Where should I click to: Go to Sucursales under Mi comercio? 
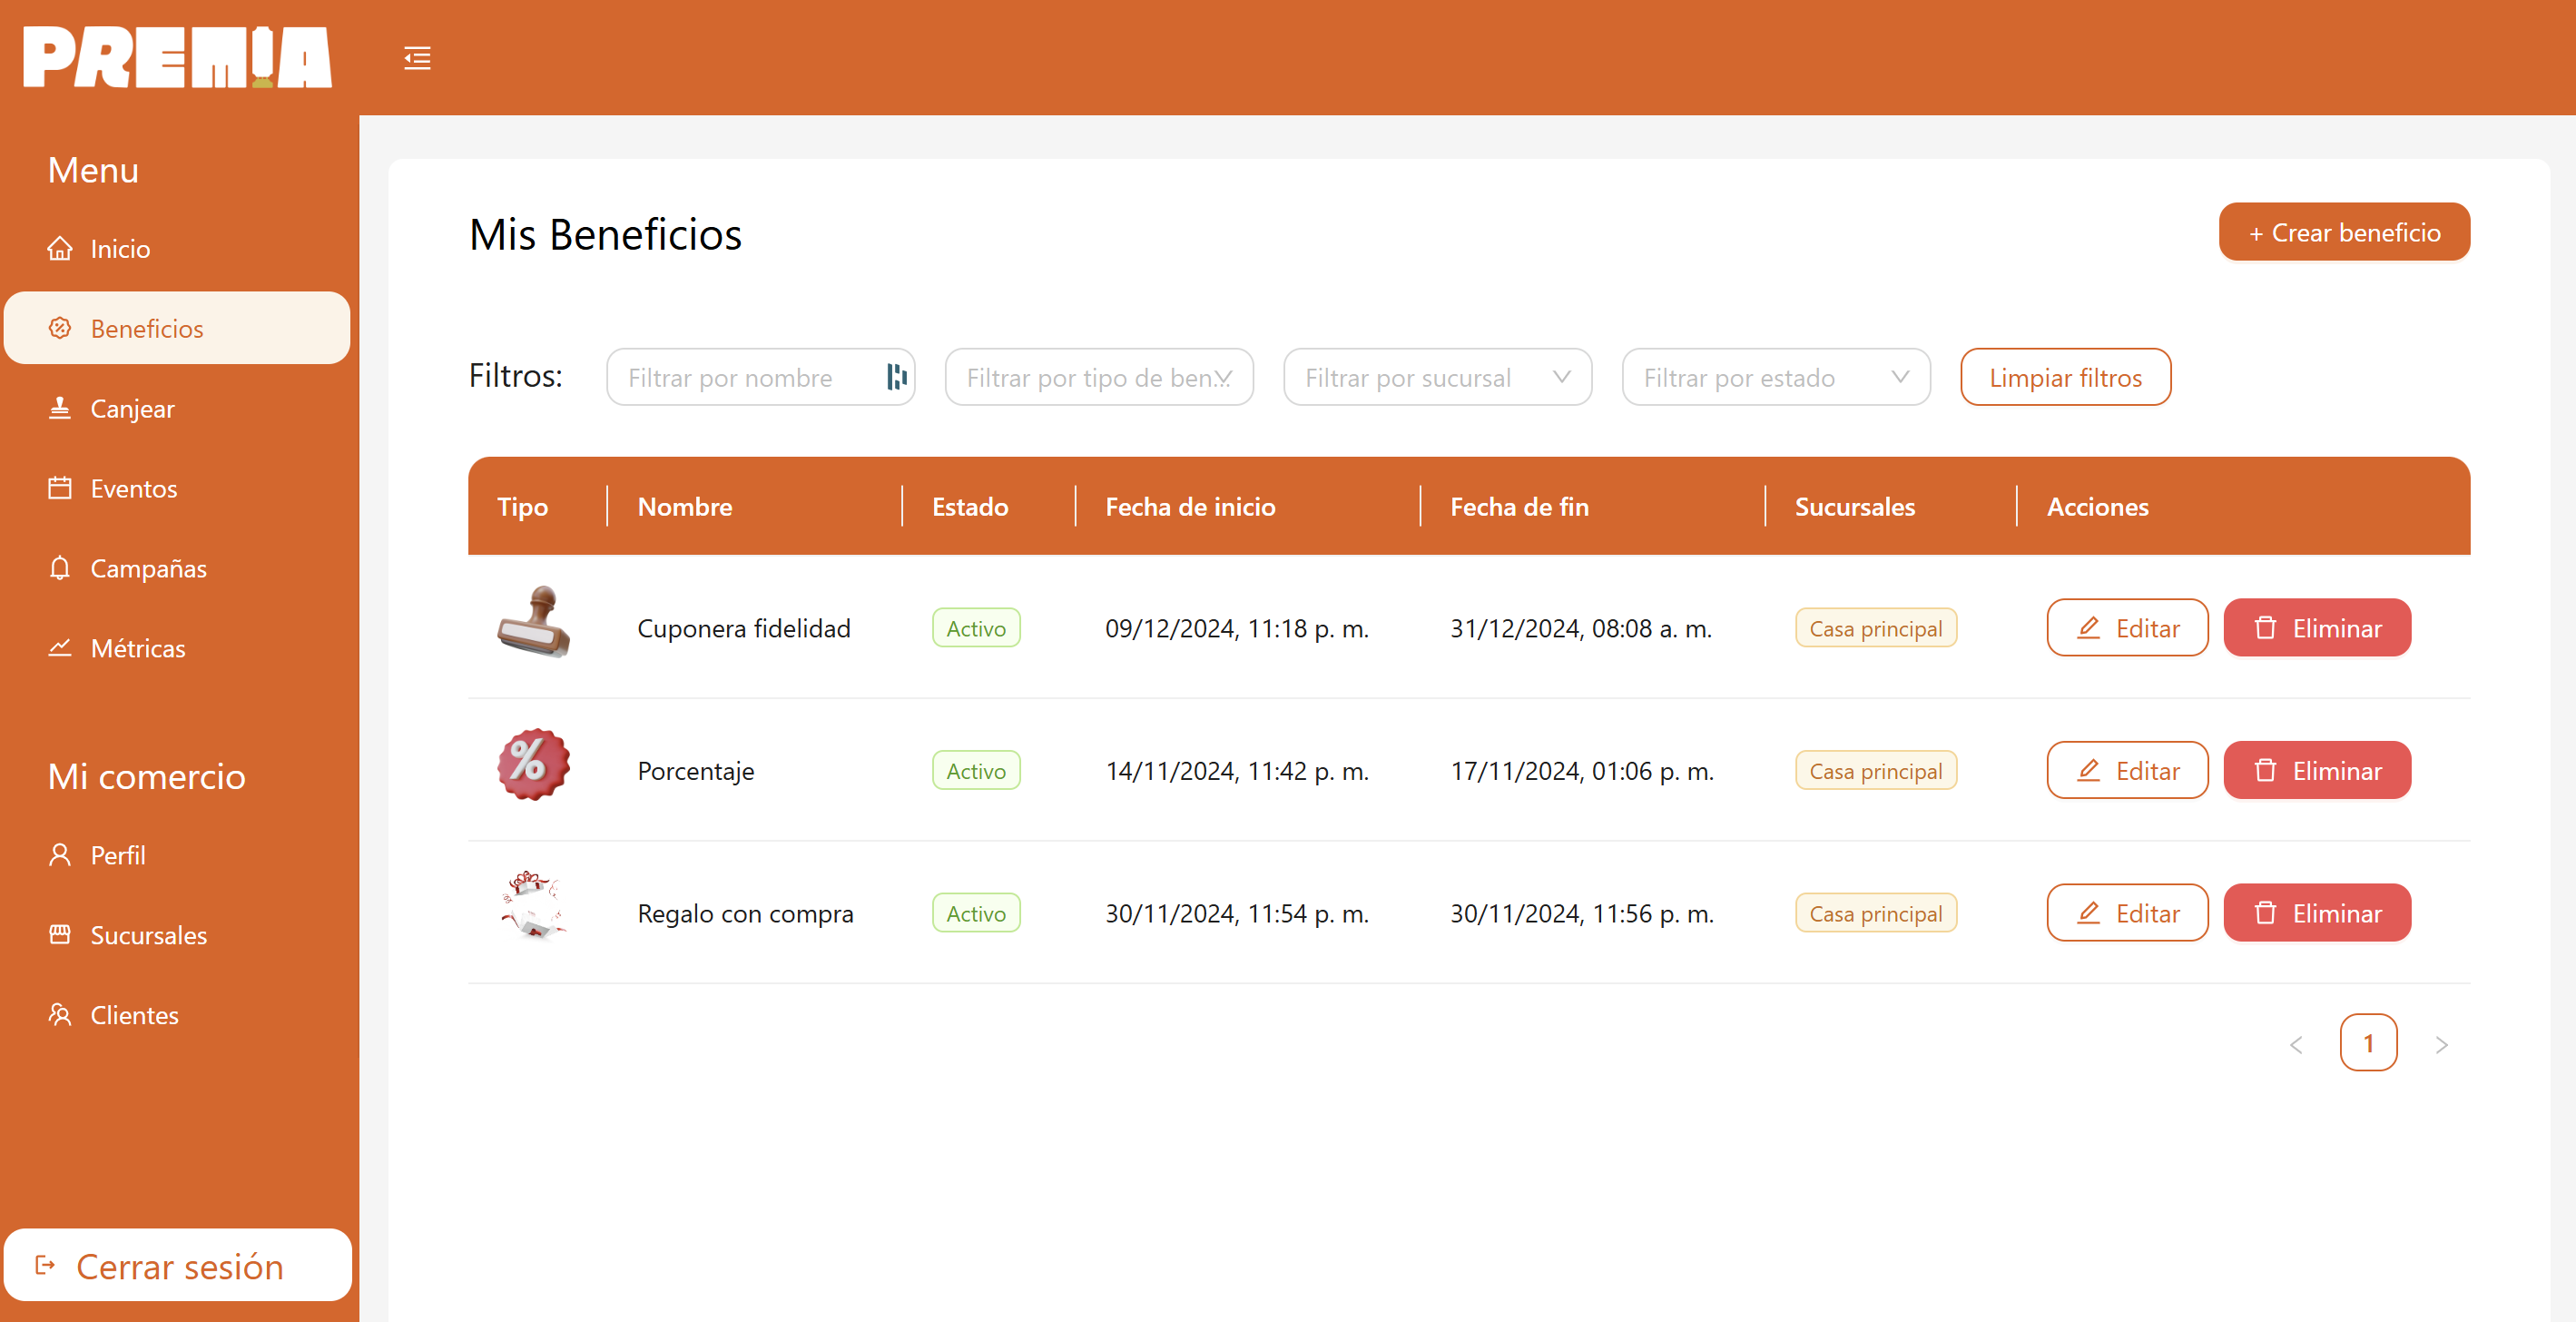click(x=148, y=935)
